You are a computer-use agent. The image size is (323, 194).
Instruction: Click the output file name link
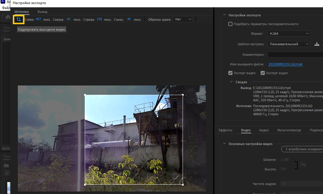click(285, 64)
